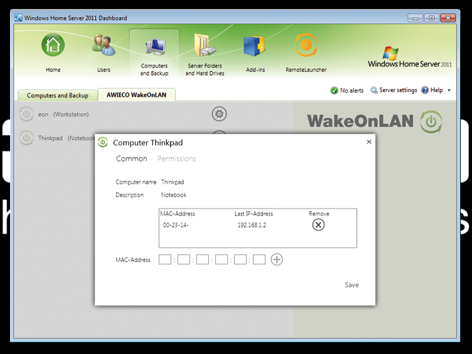
Task: Select Computers and Backup toolbar icon
Action: click(x=155, y=47)
